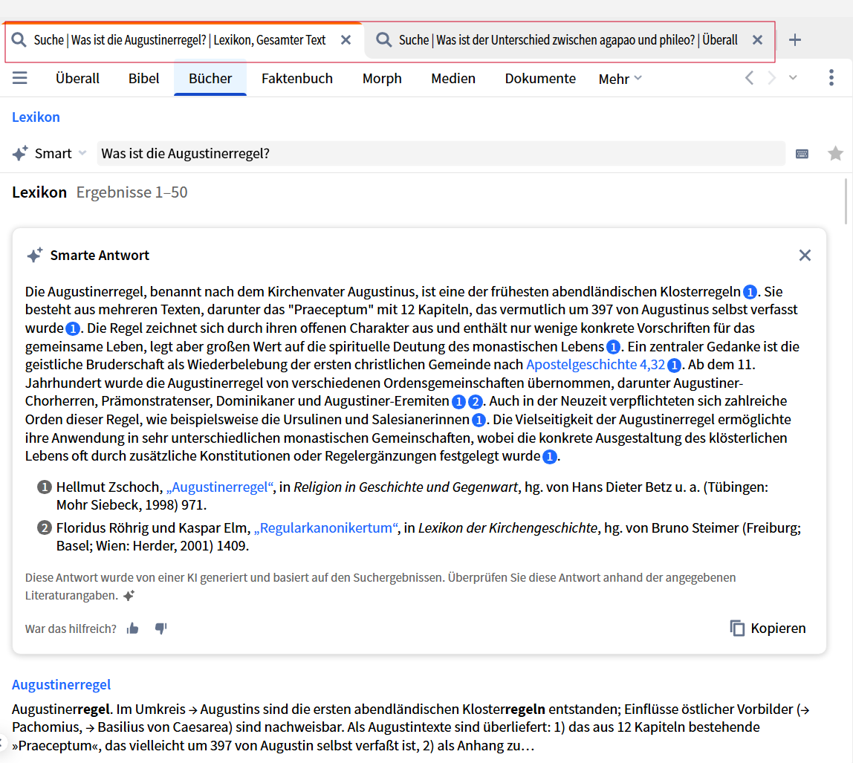Image resolution: width=853 pixels, height=763 pixels.
Task: Click the vertical scrollbar
Action: 846,201
